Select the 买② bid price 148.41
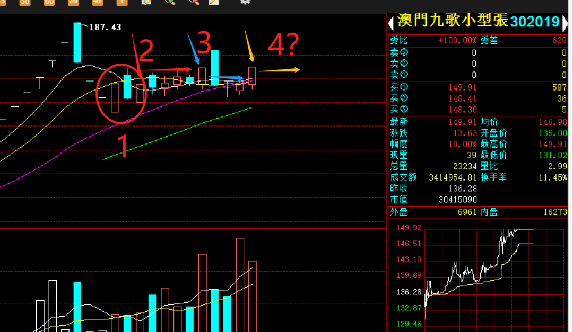This screenshot has width=573, height=332. 462,98
